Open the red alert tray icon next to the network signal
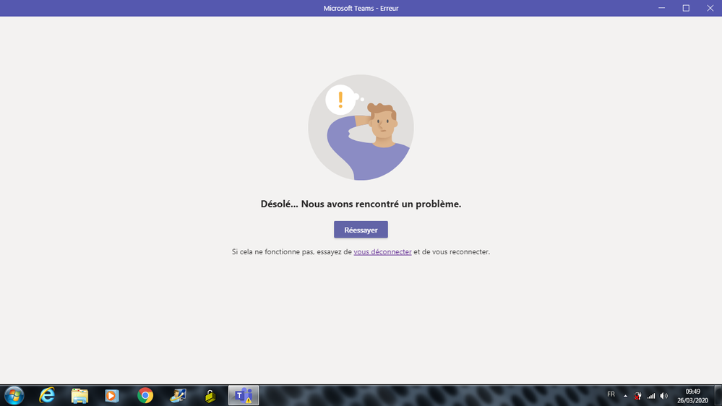The height and width of the screenshot is (406, 722). click(637, 395)
